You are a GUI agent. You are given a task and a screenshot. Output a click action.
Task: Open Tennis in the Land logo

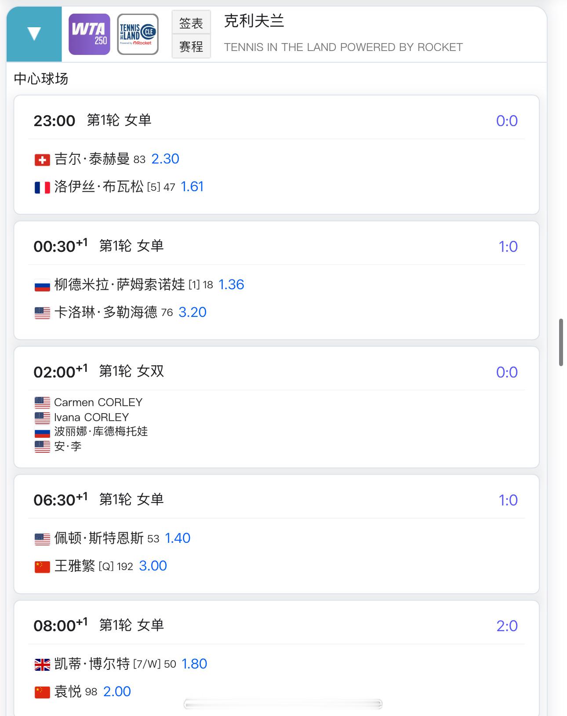click(138, 34)
